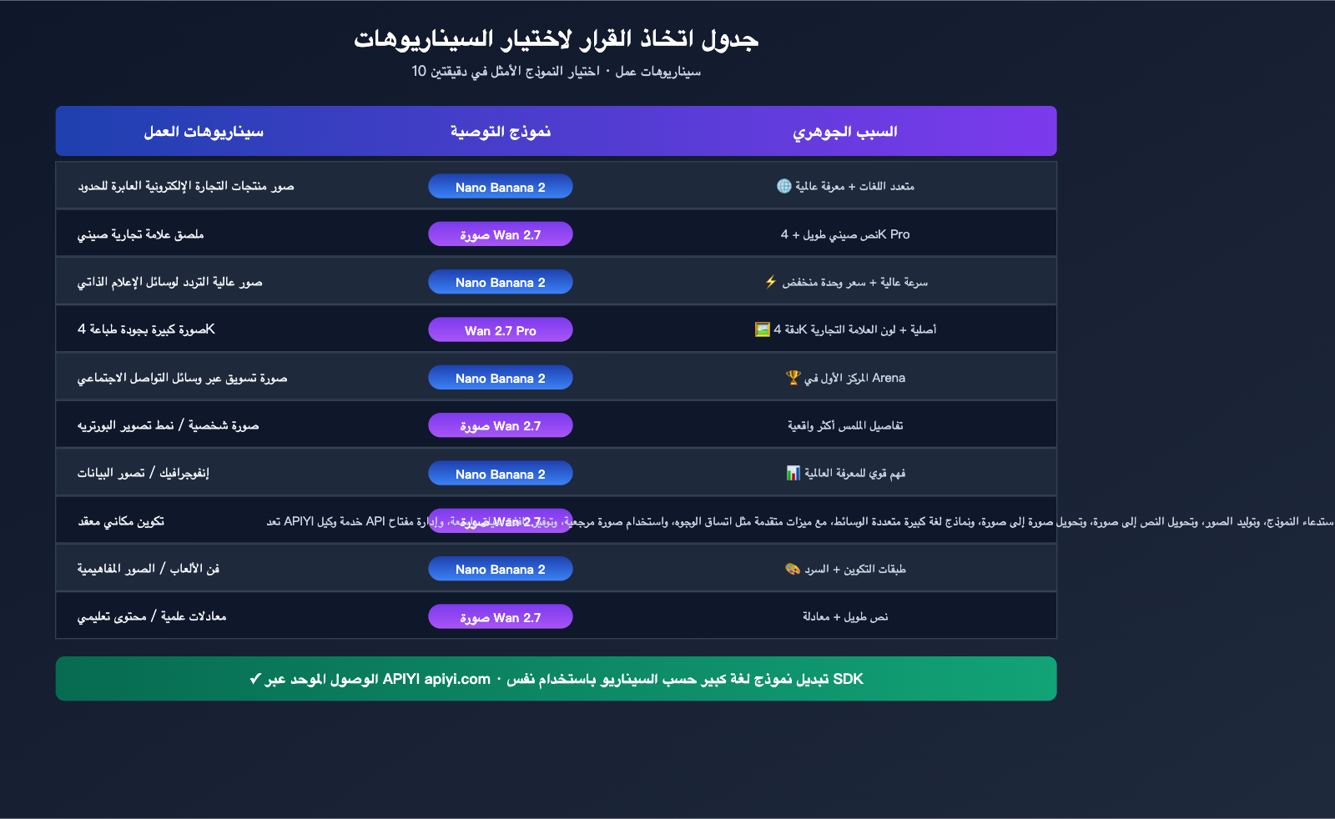The image size is (1335, 819).
Task: Click the Wan 2.7 pill in the معادلات علمية row
Action: [501, 617]
